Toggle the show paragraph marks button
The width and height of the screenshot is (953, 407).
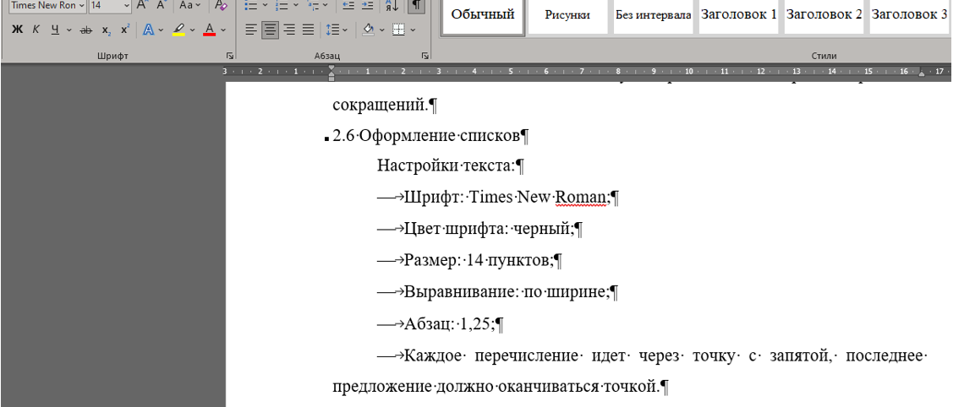416,6
